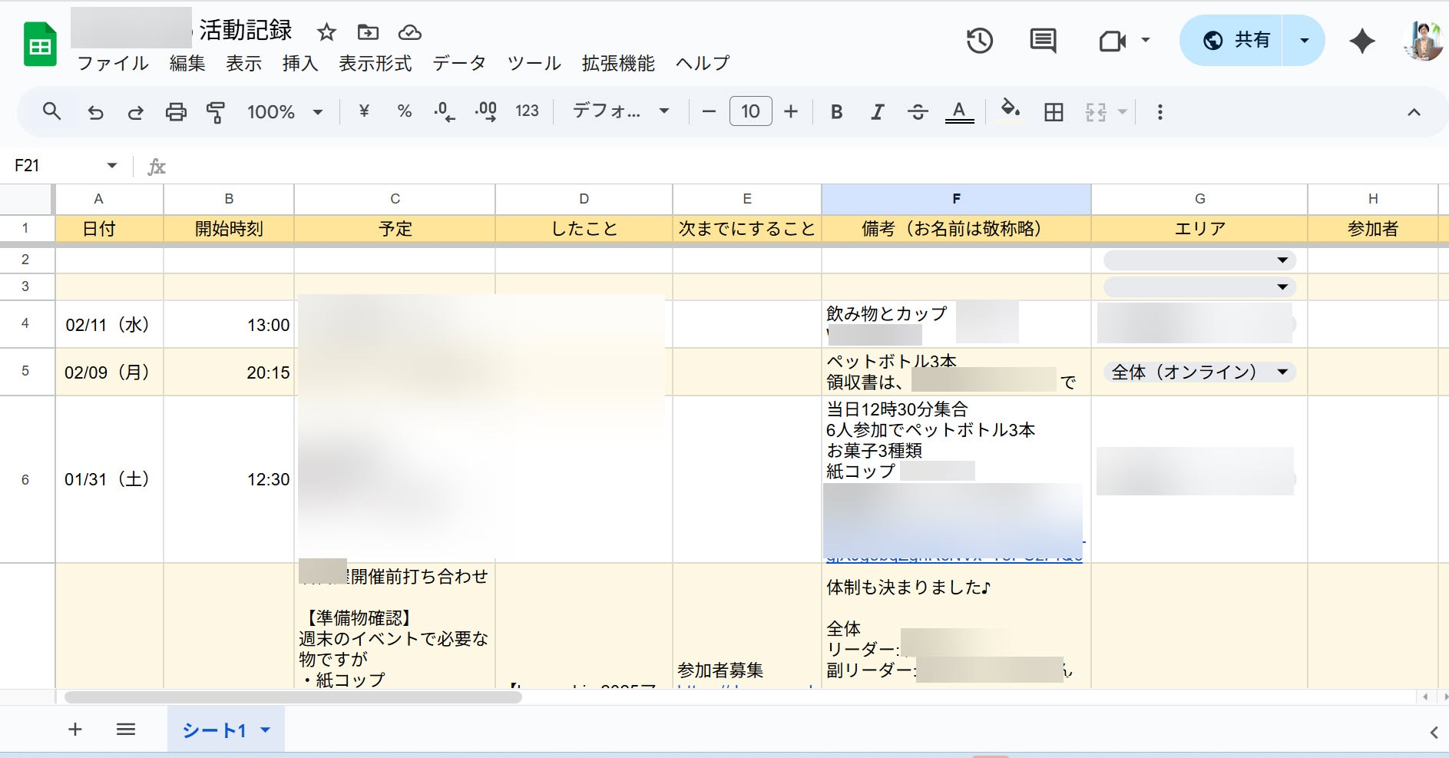Click the undo arrow icon
1449x758 pixels.
(x=95, y=112)
